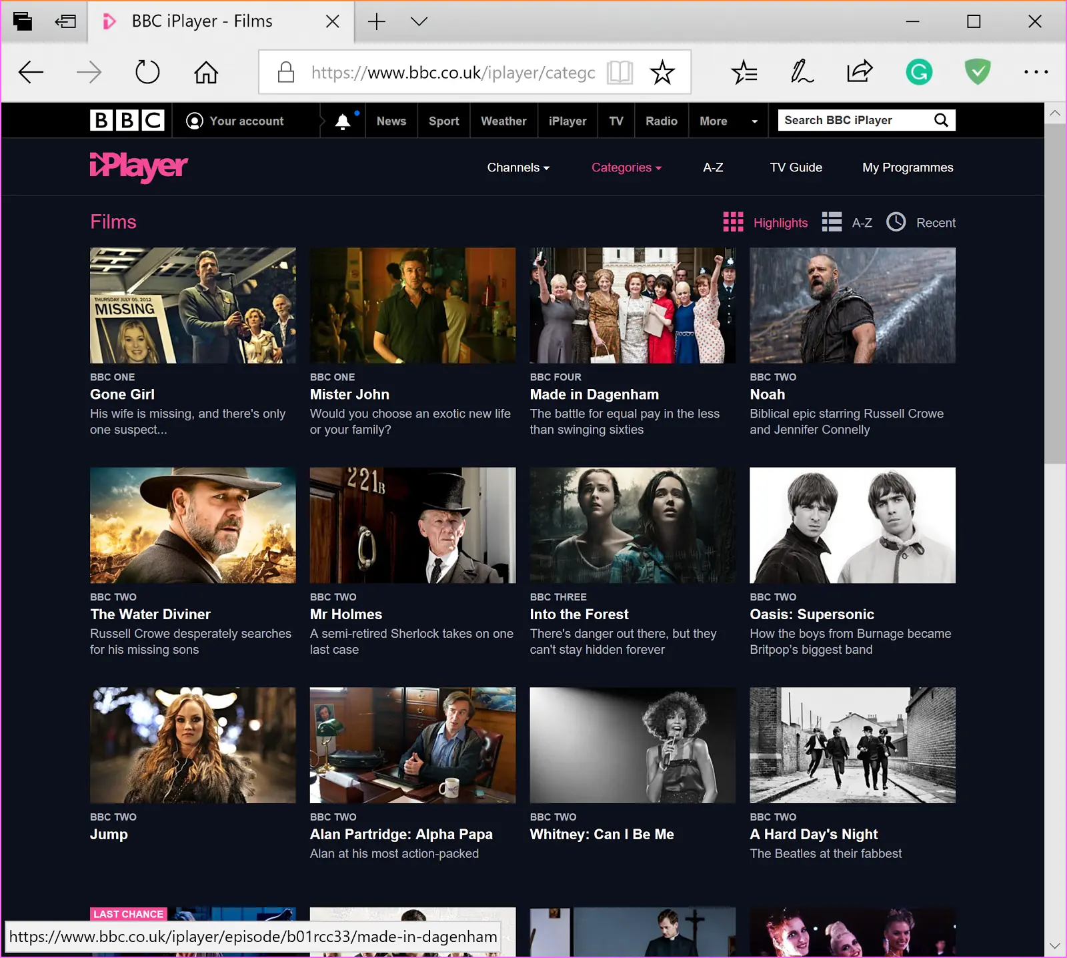Open Reading view book icon in address bar
This screenshot has height=958, width=1067.
(620, 72)
